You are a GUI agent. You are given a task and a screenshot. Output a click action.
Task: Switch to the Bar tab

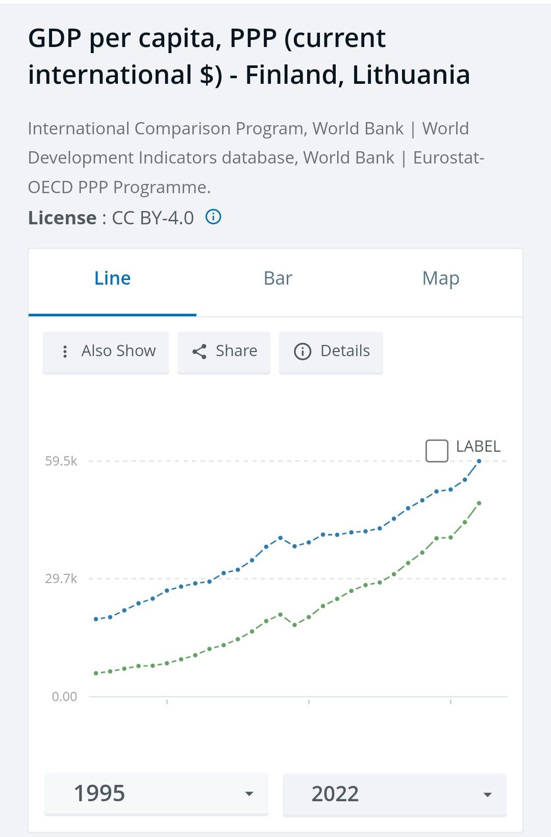pyautogui.click(x=278, y=278)
